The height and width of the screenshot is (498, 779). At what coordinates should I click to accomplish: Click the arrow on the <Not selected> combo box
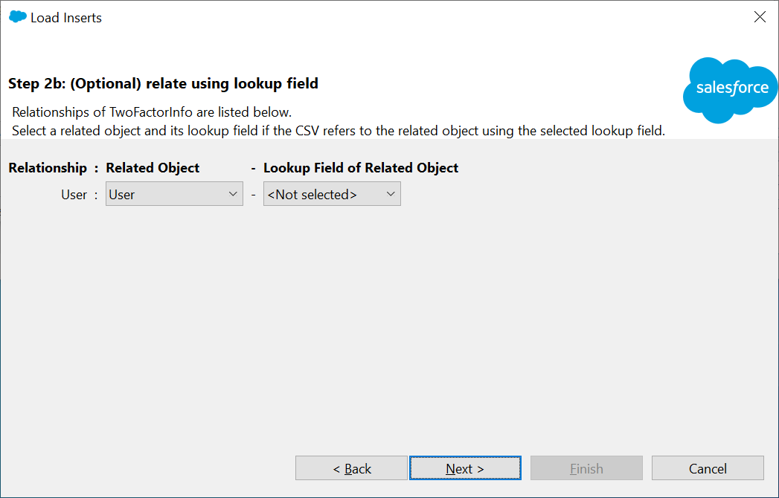pyautogui.click(x=391, y=195)
